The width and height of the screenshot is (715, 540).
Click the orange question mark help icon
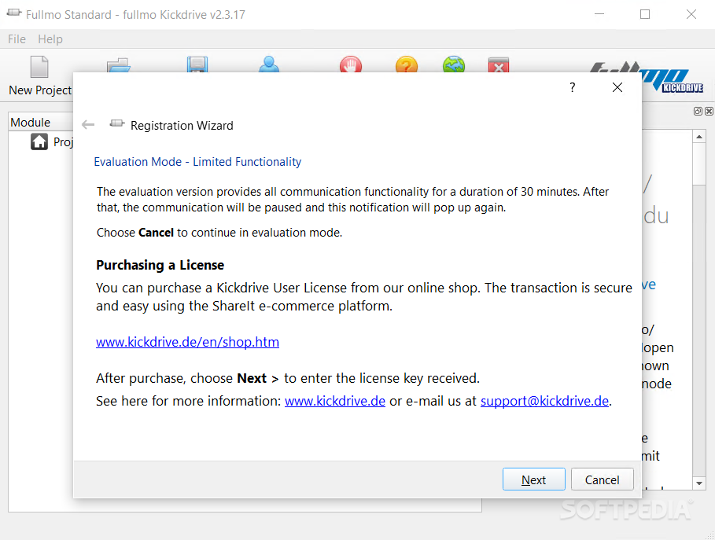(x=407, y=64)
